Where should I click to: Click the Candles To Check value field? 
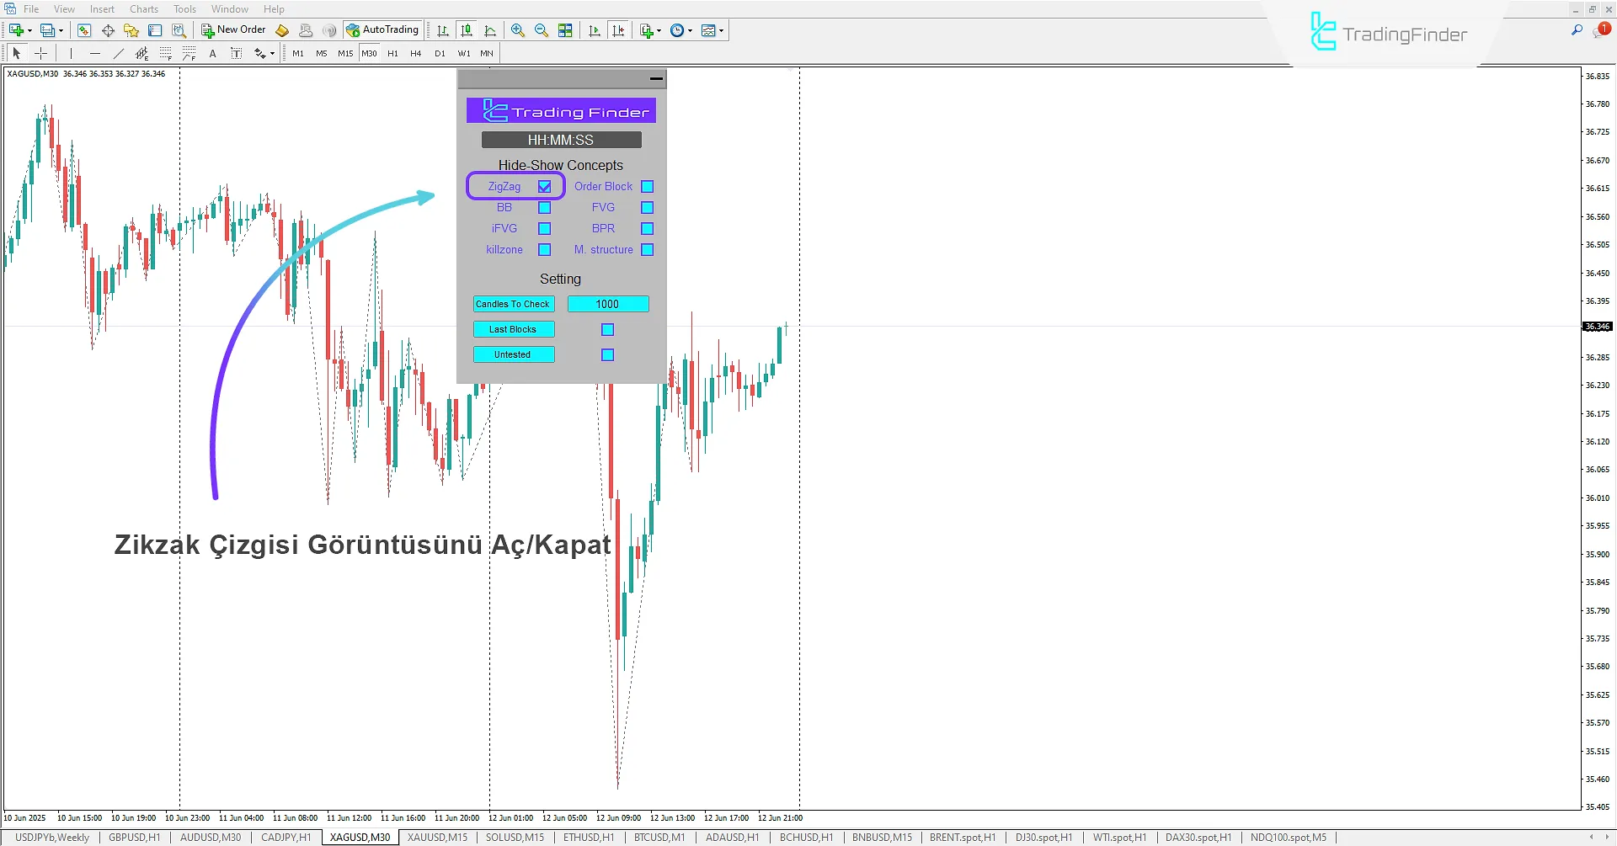607,304
